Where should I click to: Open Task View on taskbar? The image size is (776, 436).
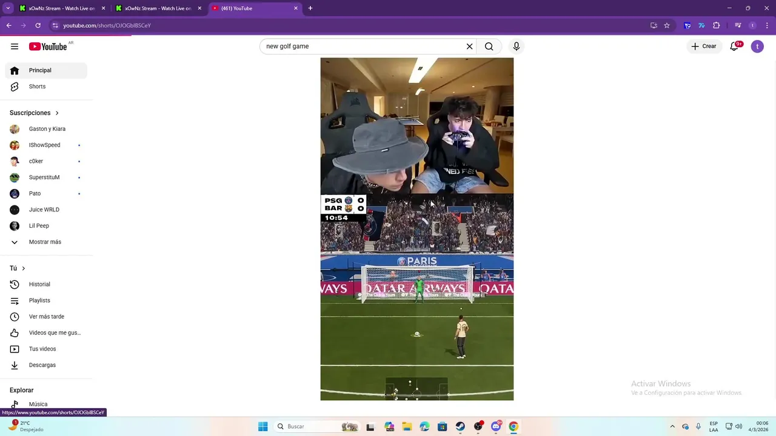click(x=370, y=426)
